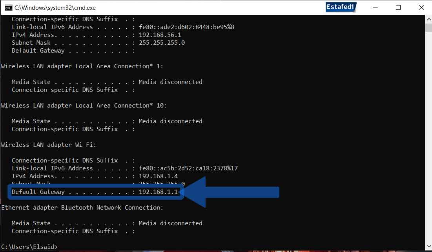Click the Media disconnected status text

pos(171,82)
